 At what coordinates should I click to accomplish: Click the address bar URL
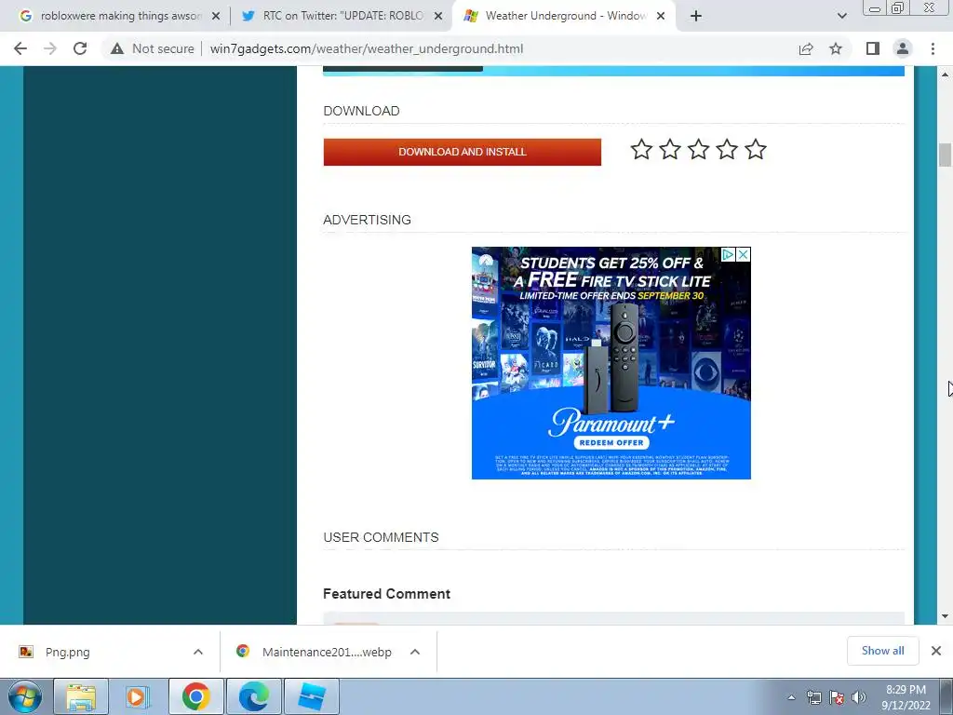tap(367, 48)
